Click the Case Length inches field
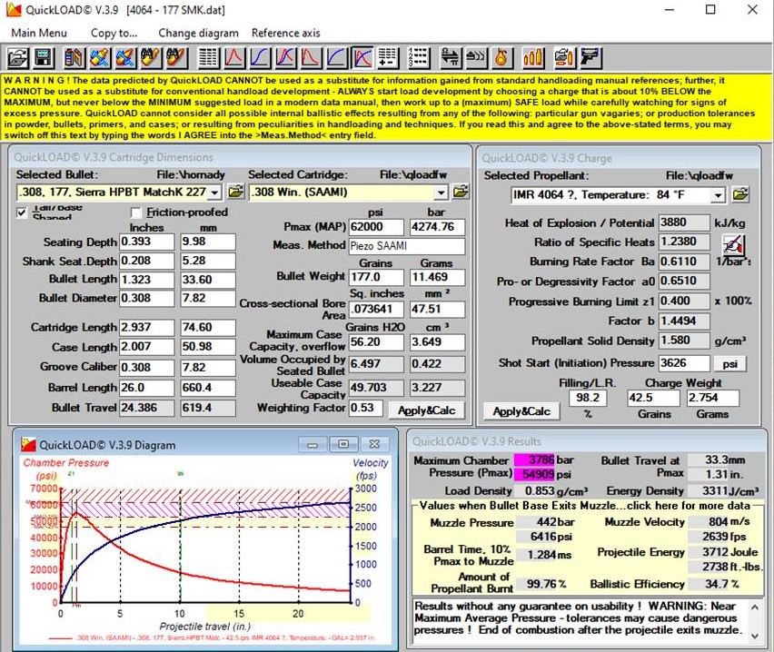Viewport: 774px width, 652px height. point(146,347)
